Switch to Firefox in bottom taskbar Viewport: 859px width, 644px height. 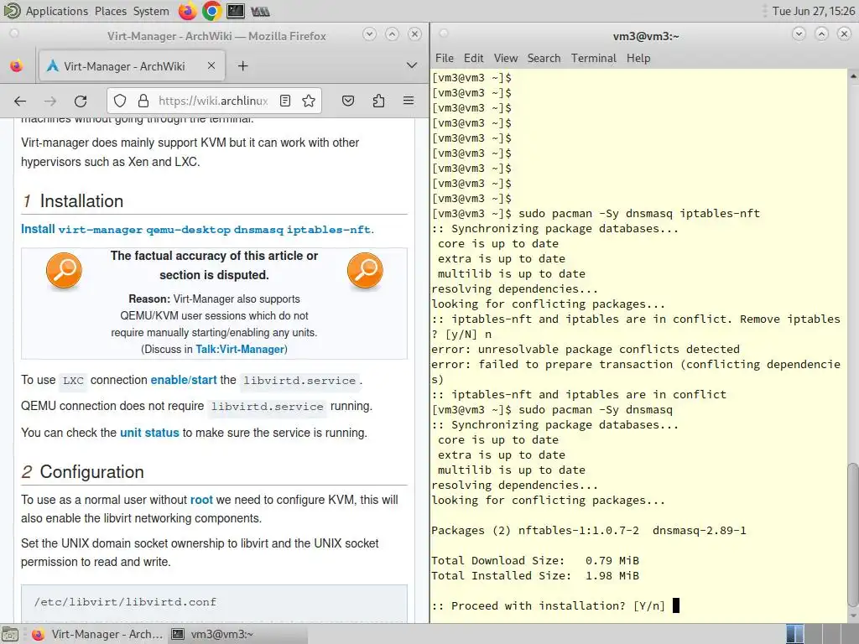pyautogui.click(x=97, y=634)
